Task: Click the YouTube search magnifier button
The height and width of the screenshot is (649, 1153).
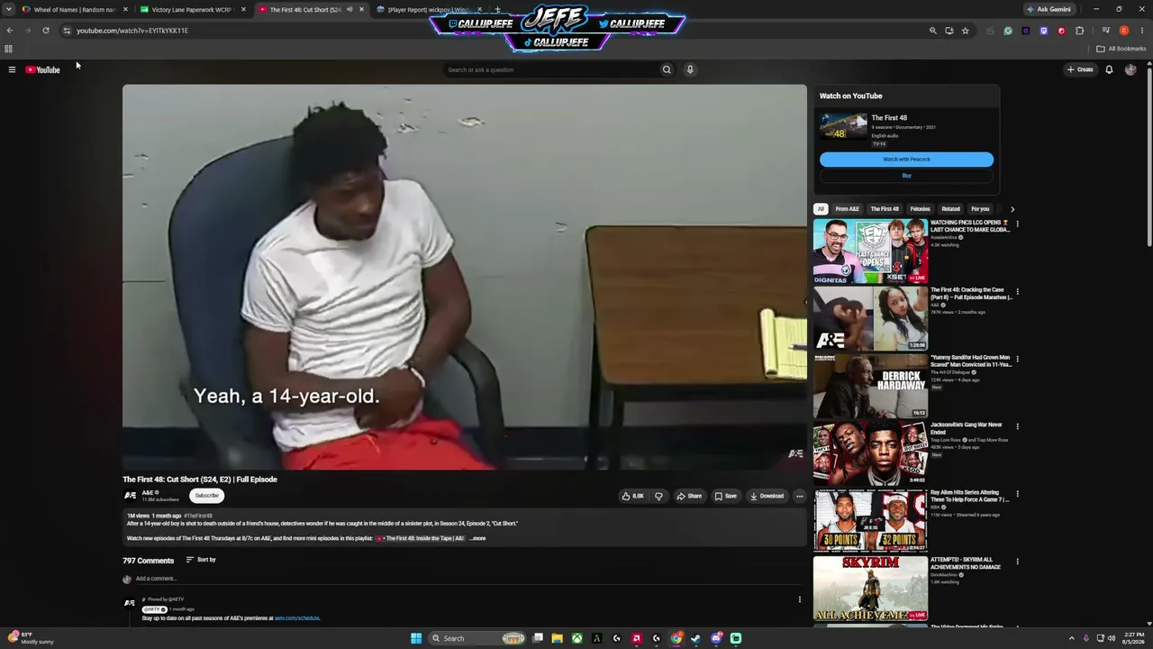Action: point(667,69)
